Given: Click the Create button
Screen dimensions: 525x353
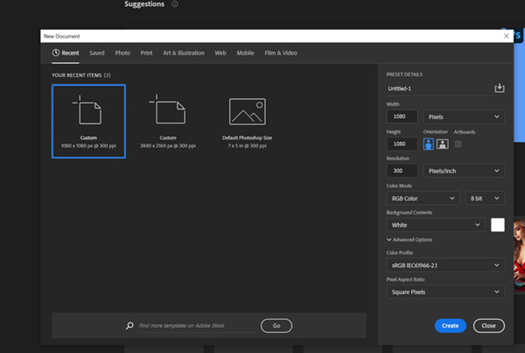Looking at the screenshot, I should coord(450,325).
